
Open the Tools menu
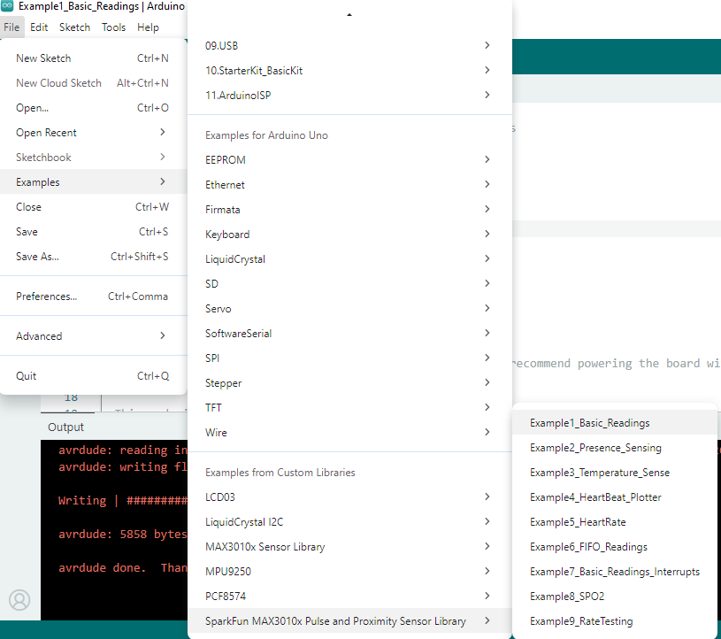coord(113,27)
